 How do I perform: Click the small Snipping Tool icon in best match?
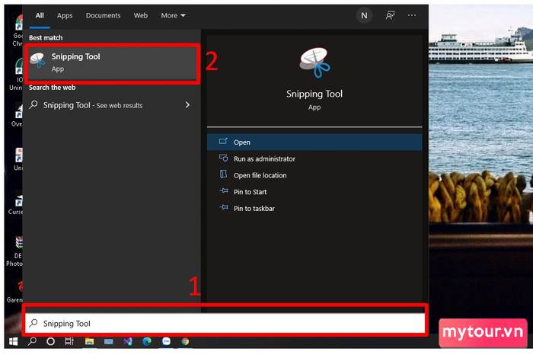[38, 60]
